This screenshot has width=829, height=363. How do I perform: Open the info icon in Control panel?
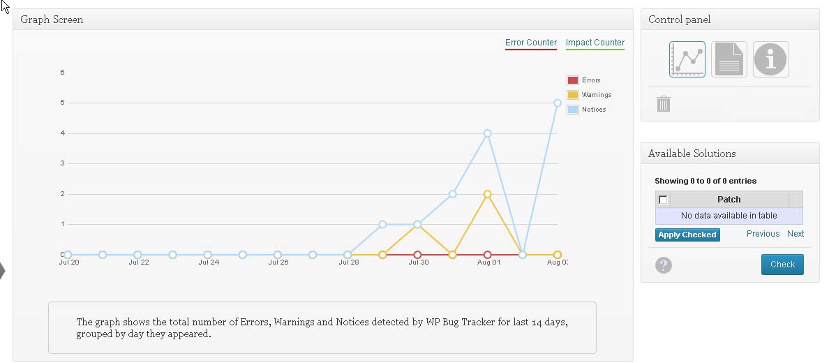770,59
